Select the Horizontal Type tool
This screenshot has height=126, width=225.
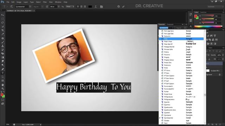pos(2,73)
